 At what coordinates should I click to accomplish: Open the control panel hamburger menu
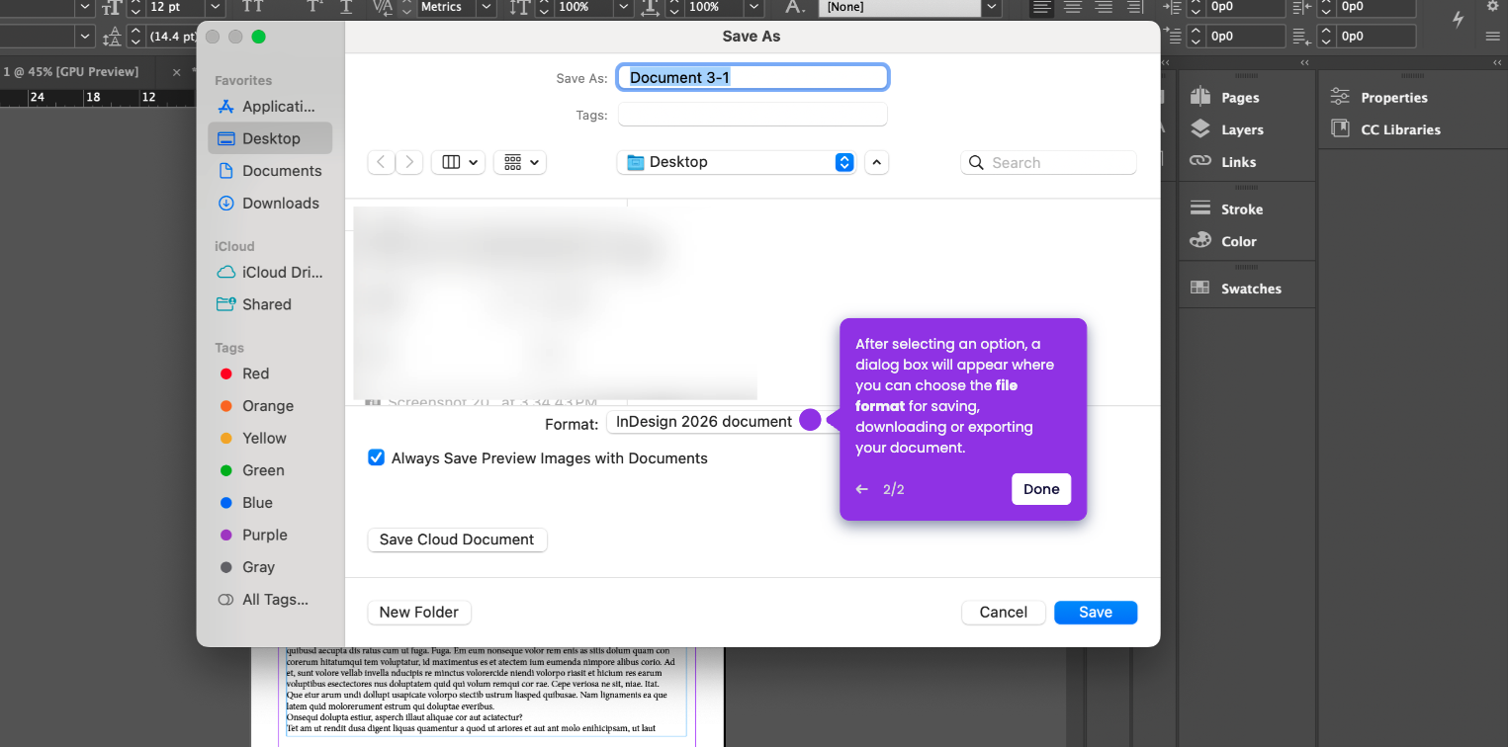pyautogui.click(x=1493, y=37)
